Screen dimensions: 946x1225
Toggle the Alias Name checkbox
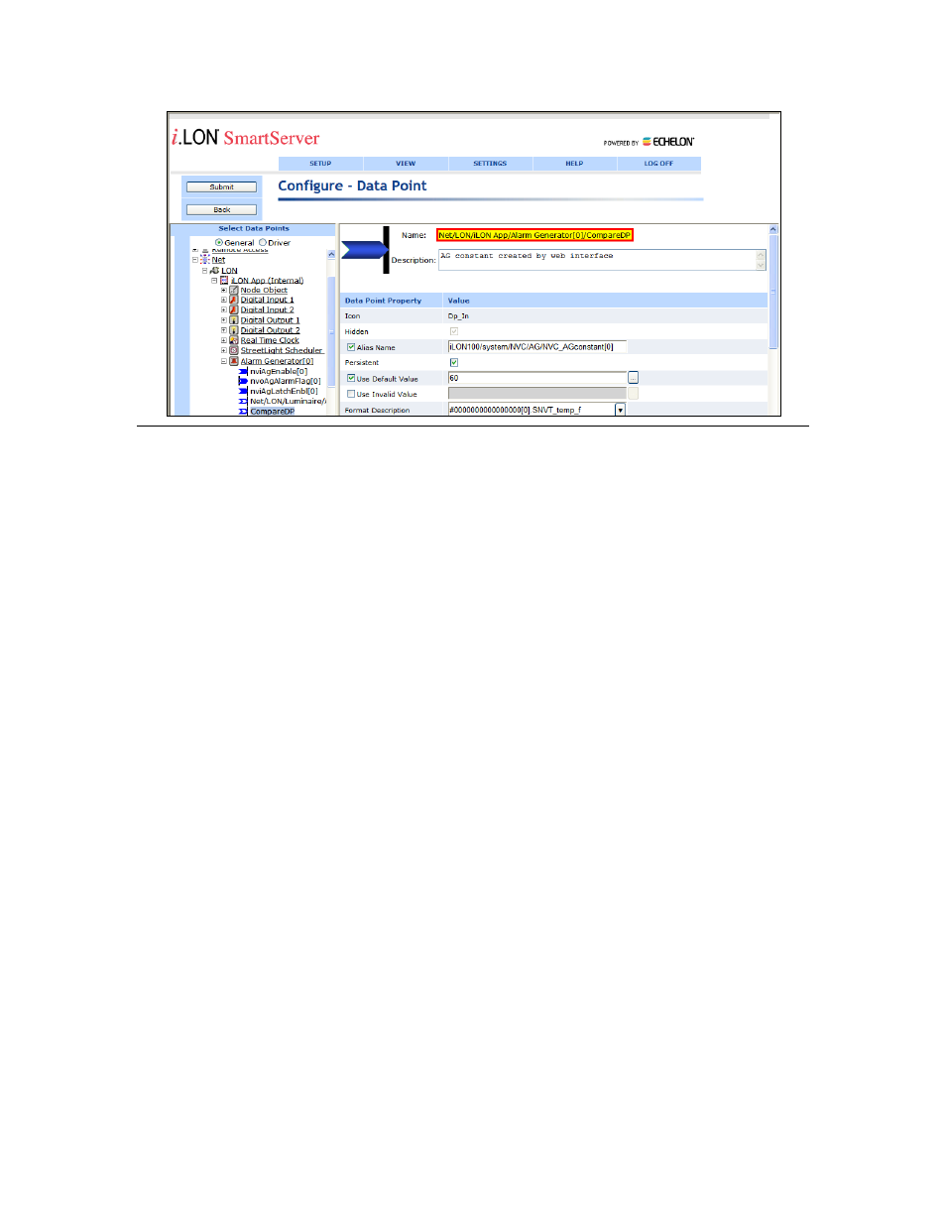[x=351, y=347]
